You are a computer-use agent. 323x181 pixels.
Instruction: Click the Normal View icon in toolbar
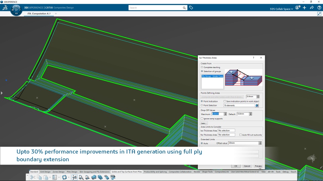pos(87,177)
